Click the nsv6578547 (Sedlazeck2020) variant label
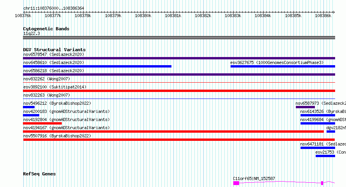Screen dimensions: 346x187 click(x=54, y=54)
